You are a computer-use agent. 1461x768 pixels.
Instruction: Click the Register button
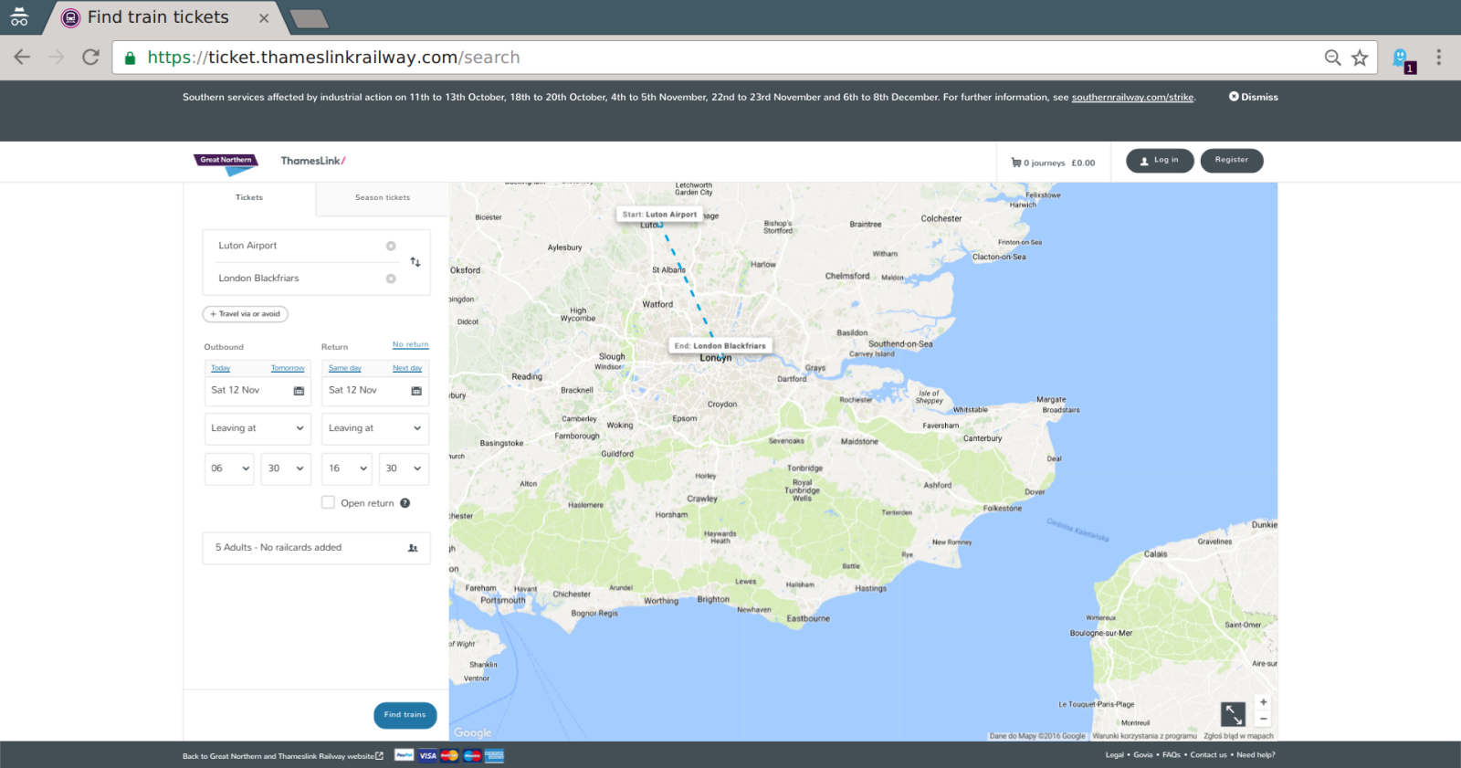tap(1232, 161)
